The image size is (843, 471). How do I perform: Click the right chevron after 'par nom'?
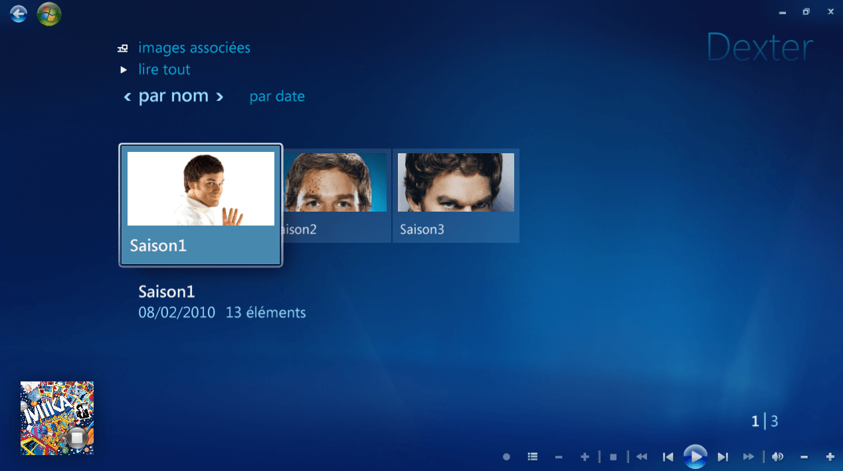point(219,98)
